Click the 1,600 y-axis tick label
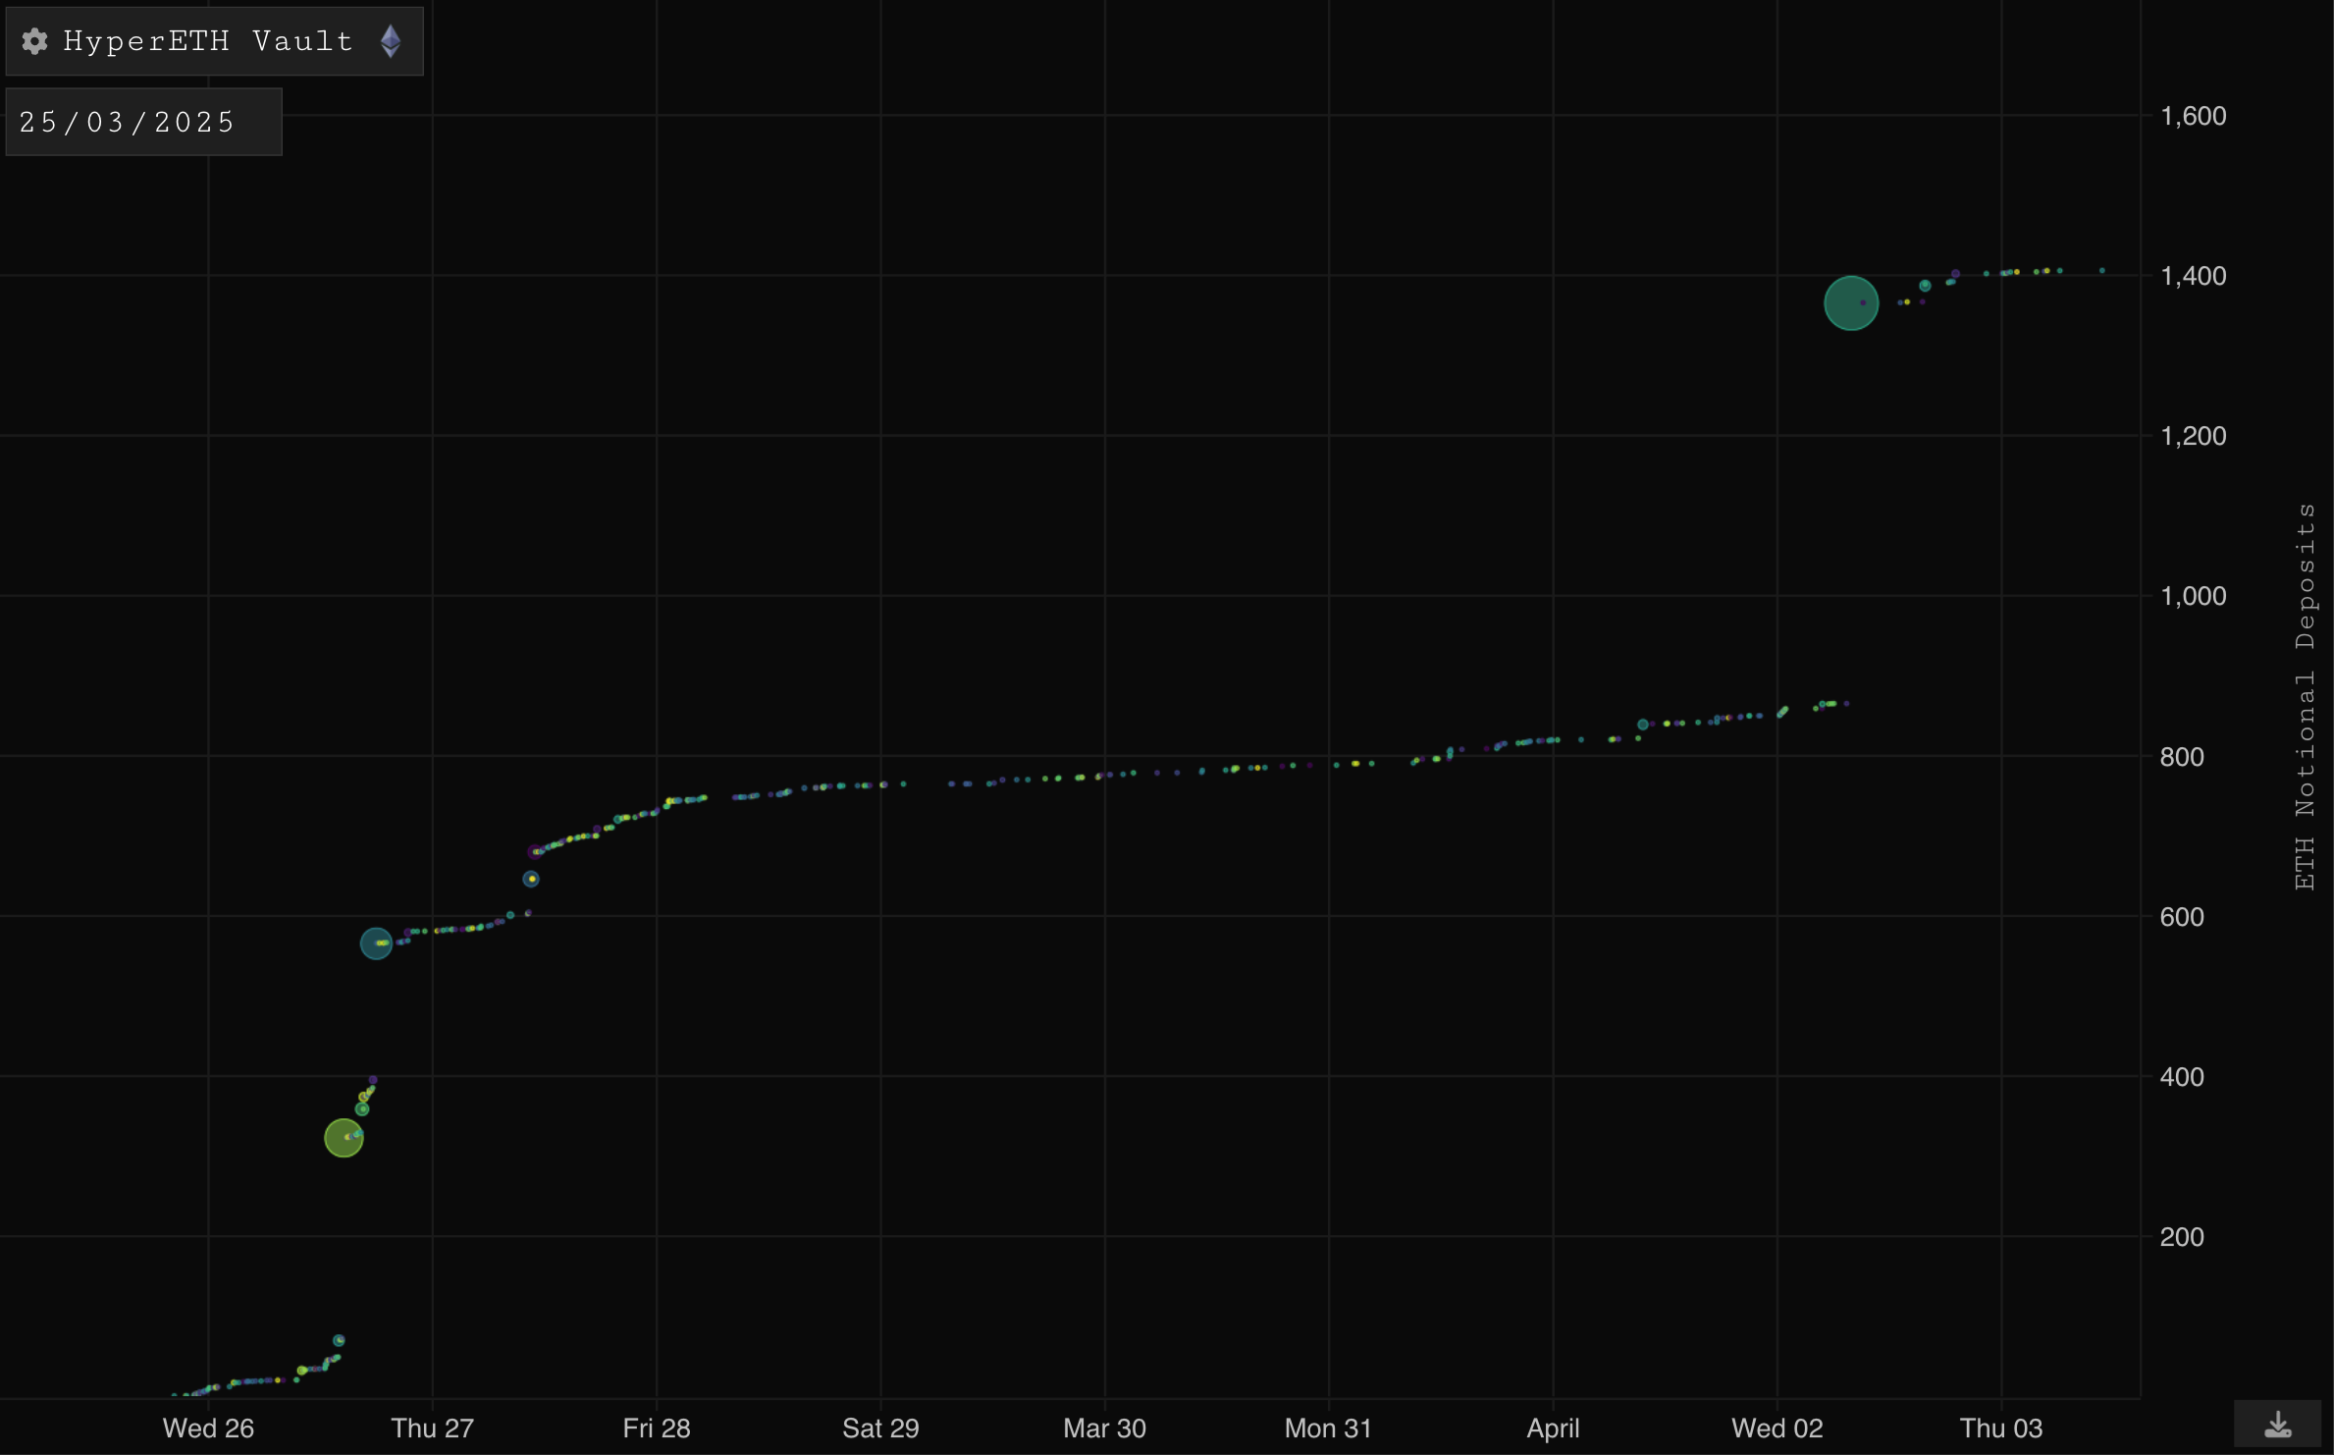 coord(2193,116)
